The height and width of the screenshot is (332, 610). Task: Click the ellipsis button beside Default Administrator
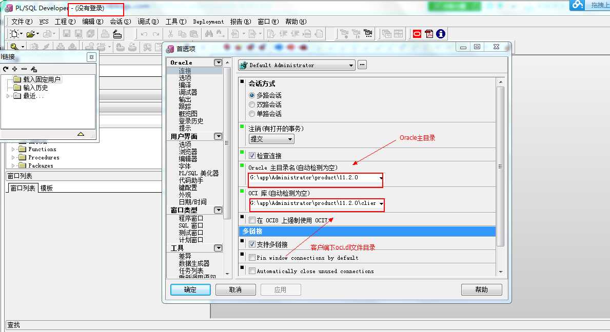362,65
